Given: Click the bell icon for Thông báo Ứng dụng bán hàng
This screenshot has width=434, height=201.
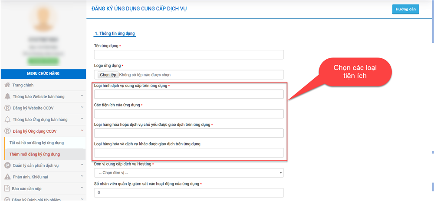Looking at the screenshot, I should [8, 120].
